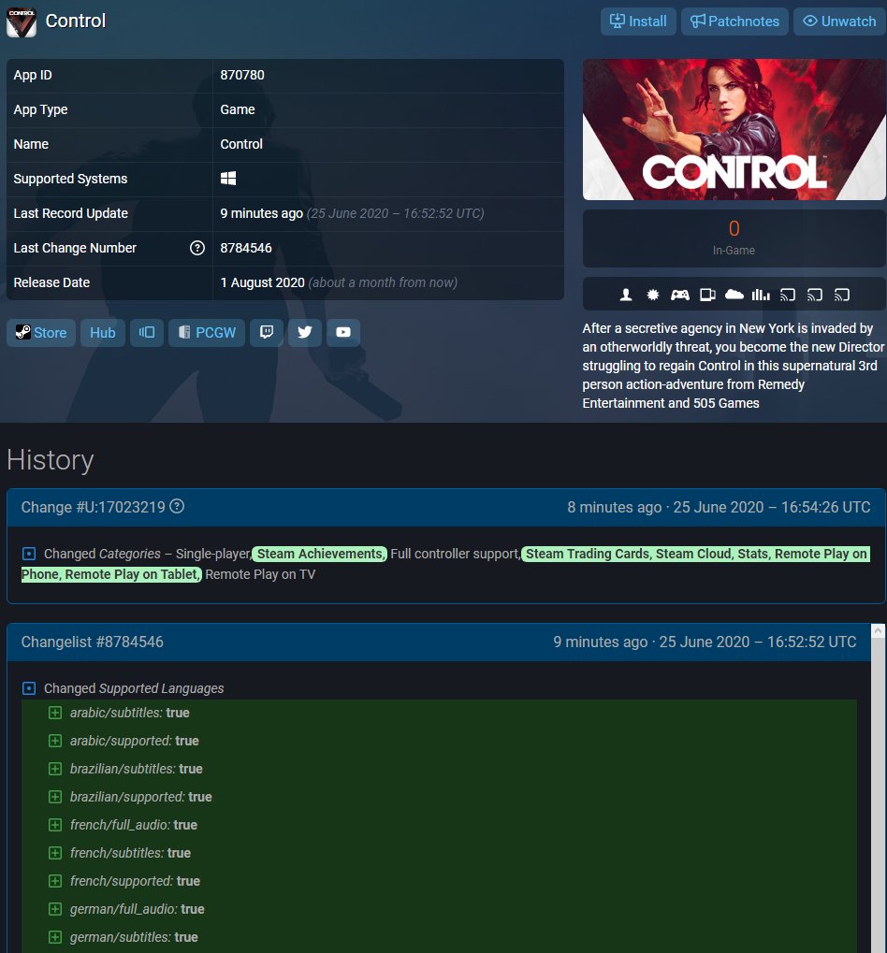Click the Install button
Viewport: 887px width, 953px height.
coord(638,22)
